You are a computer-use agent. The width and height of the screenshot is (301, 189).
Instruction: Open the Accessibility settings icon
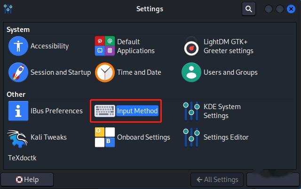pos(18,46)
